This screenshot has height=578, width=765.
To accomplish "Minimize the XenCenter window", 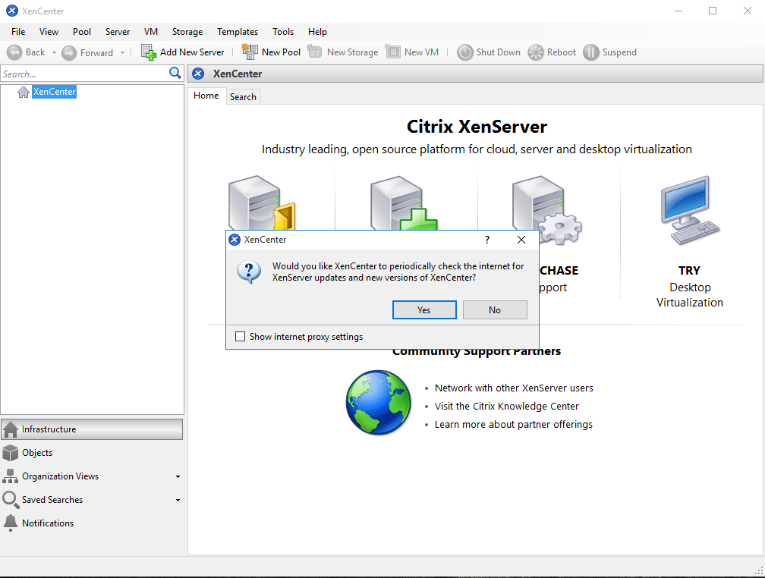I will coord(678,11).
